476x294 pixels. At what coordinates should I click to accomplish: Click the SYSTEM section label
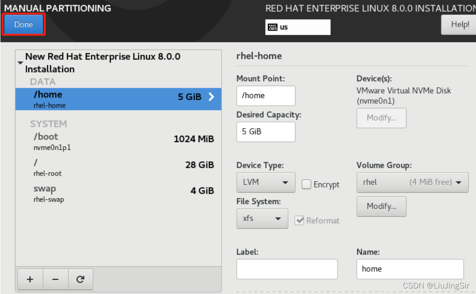pyautogui.click(x=48, y=124)
